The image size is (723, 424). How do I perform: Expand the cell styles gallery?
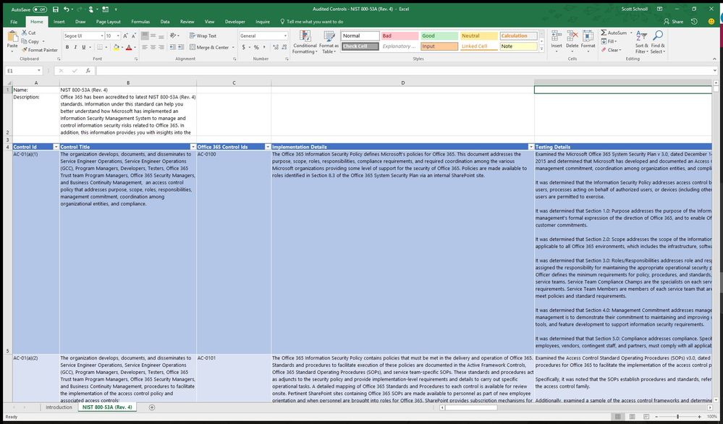542,48
